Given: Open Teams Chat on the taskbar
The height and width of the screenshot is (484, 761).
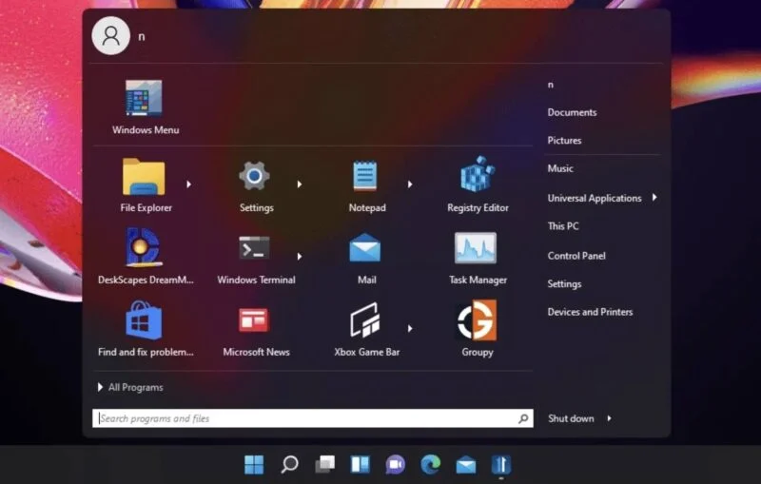Looking at the screenshot, I should 395,465.
